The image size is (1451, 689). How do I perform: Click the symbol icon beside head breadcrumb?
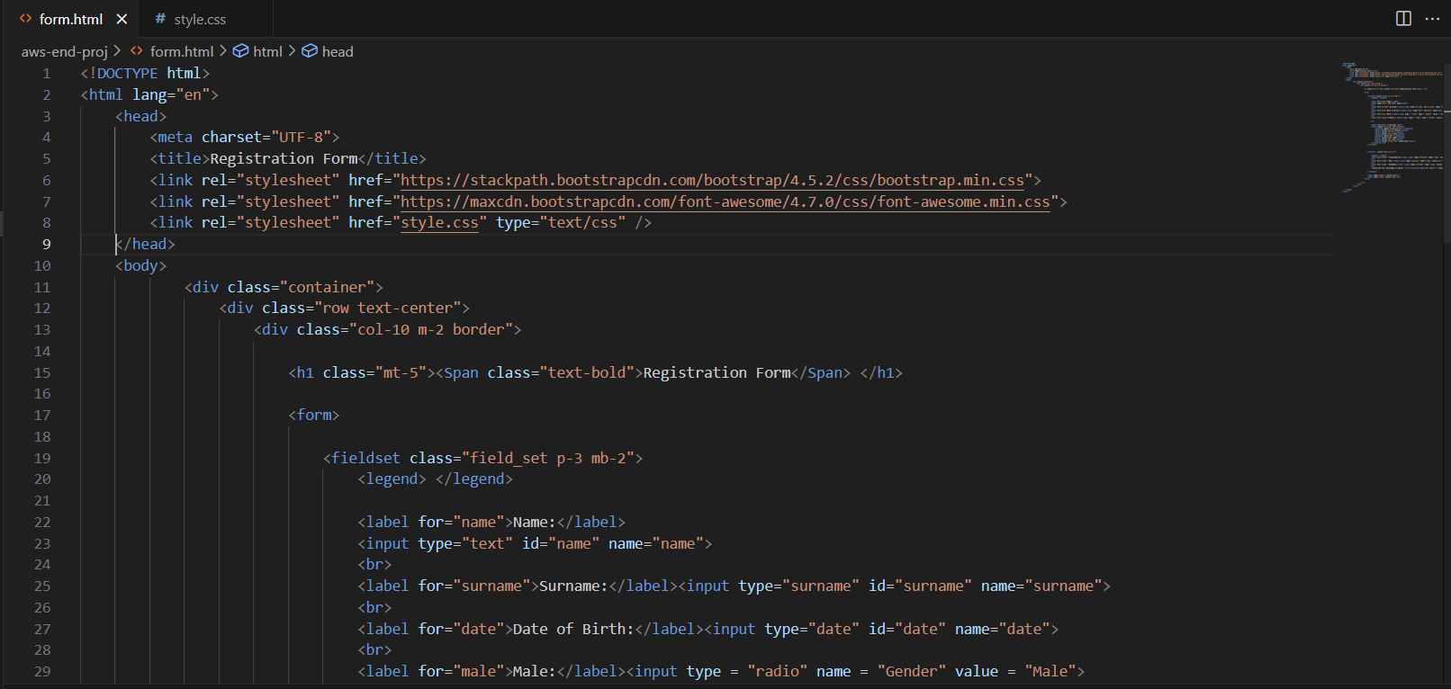pyautogui.click(x=310, y=51)
